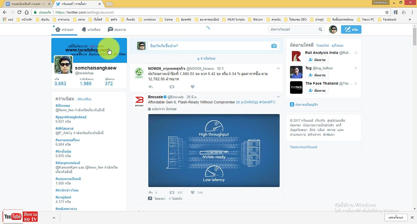
Task: Open somchaisangkaew profile name
Action: coord(96,68)
